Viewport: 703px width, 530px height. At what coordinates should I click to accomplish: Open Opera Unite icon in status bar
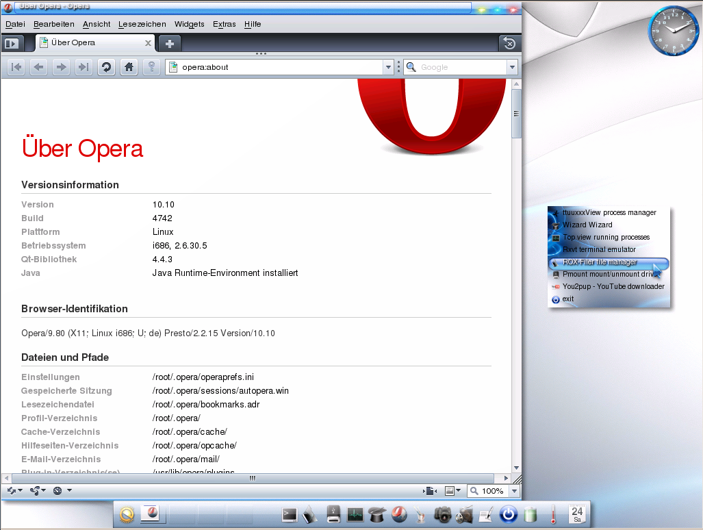click(x=34, y=490)
